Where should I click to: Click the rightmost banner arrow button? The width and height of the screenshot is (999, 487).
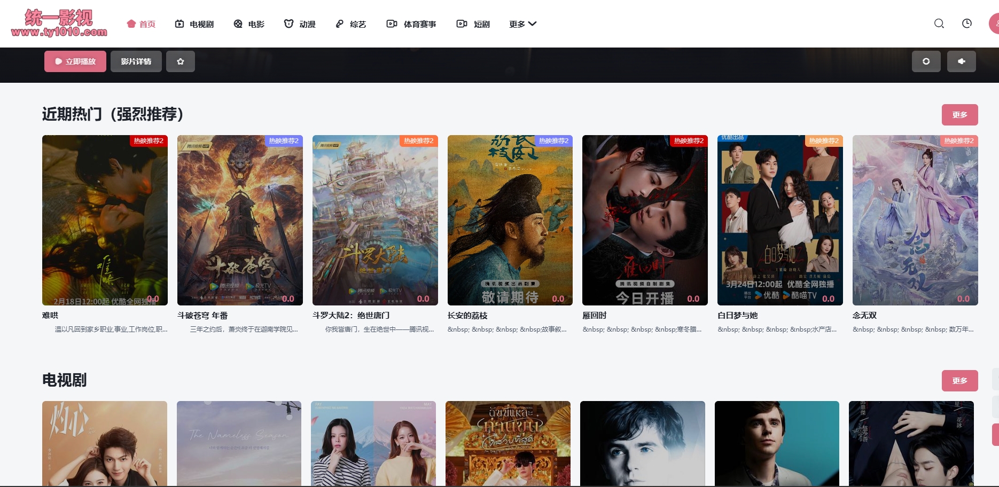961,61
